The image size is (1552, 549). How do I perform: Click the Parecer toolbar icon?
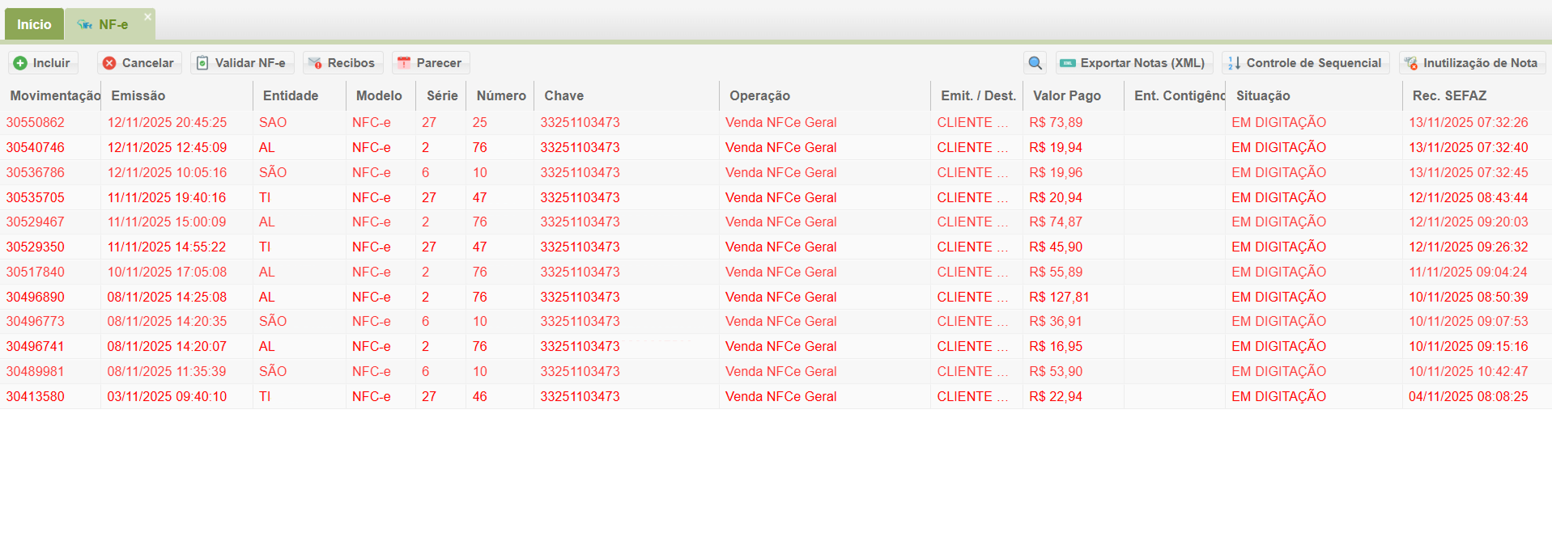(403, 63)
